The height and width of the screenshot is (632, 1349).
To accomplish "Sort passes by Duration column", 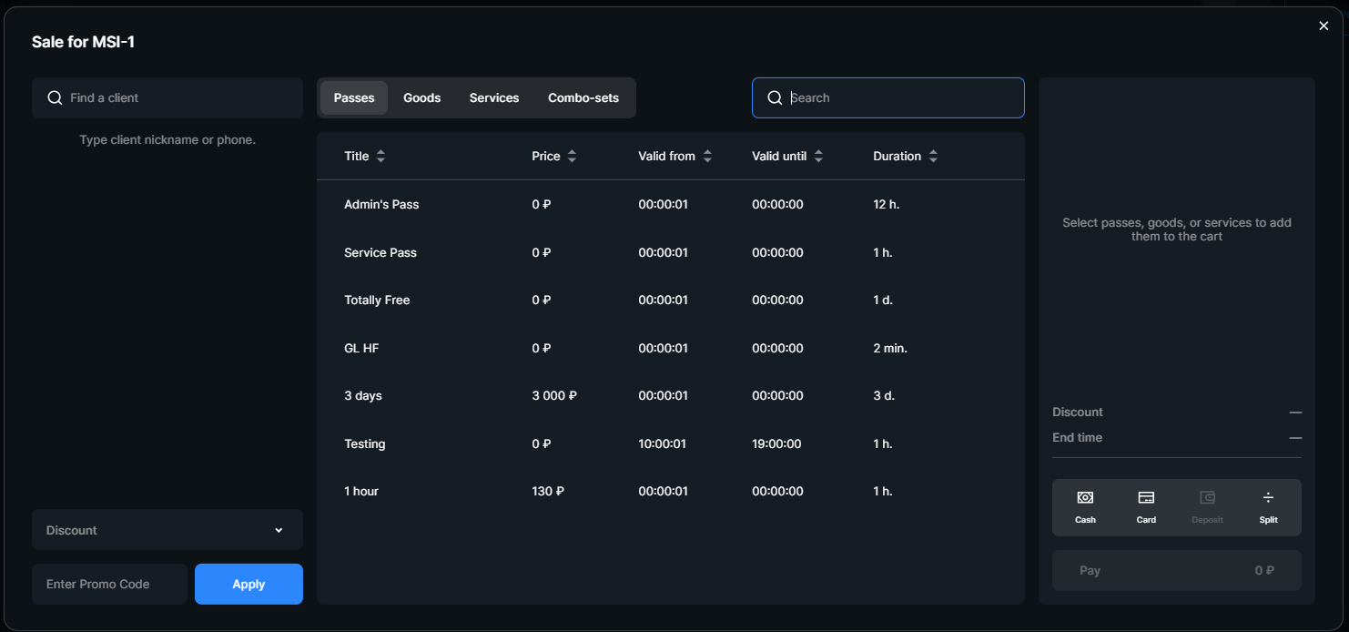I will pyautogui.click(x=906, y=156).
